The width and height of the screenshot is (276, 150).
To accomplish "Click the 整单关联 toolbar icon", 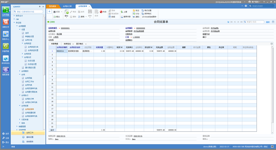I will click(x=122, y=17).
